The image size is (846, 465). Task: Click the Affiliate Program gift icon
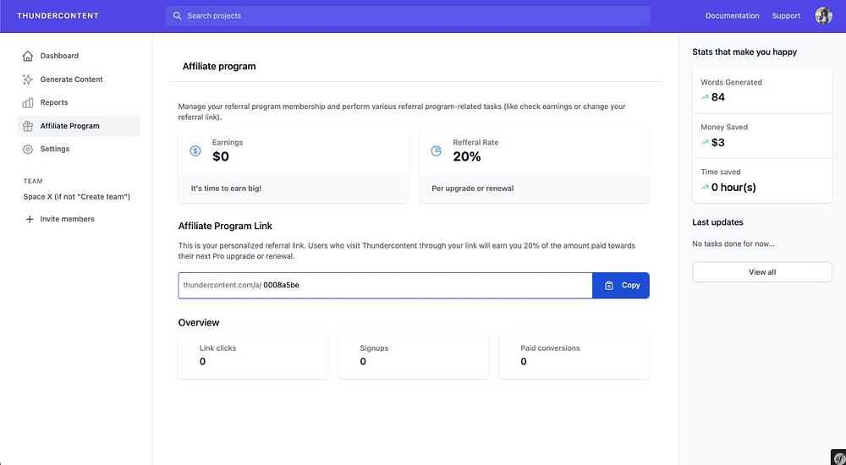tap(28, 126)
